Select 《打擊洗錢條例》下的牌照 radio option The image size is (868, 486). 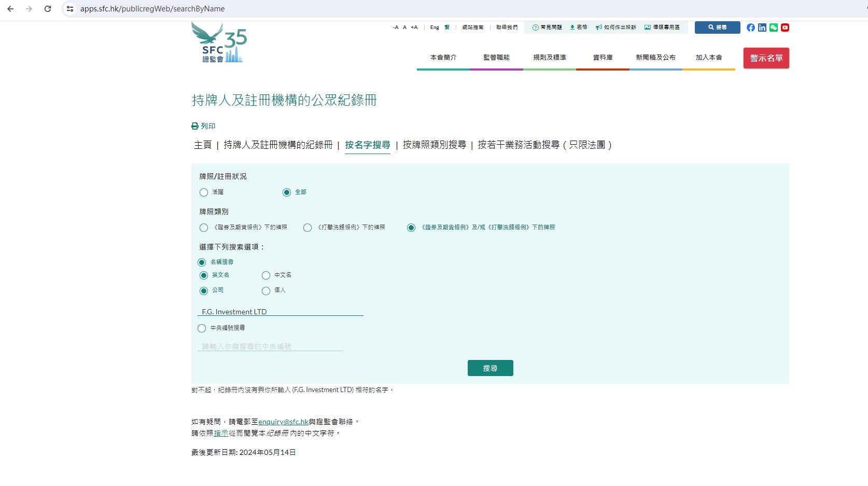[307, 228]
